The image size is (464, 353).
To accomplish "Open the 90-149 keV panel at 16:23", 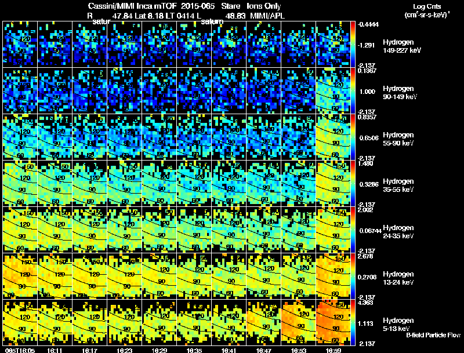I will click(x=124, y=91).
